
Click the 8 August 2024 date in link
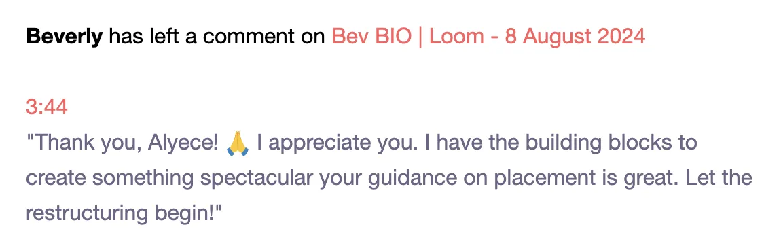(x=575, y=36)
